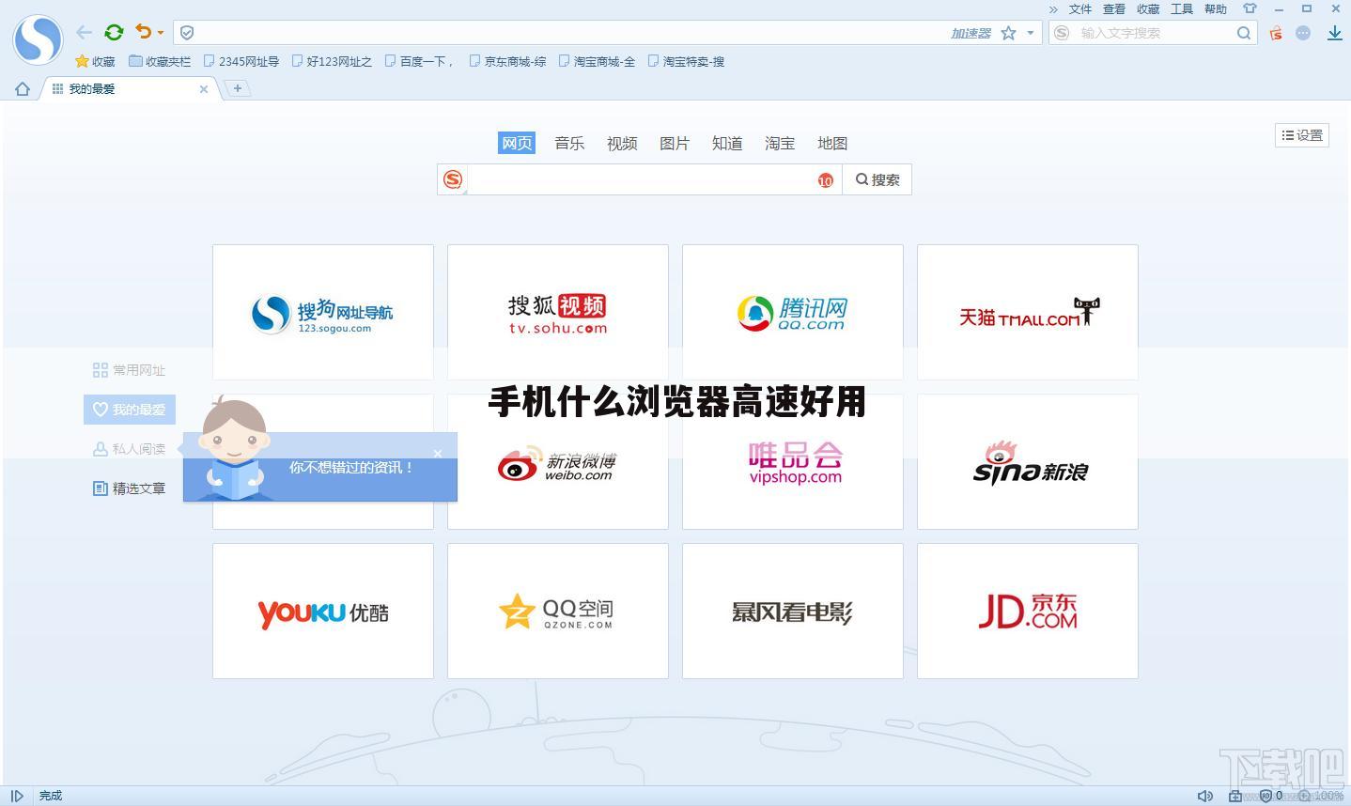
Task: Open the downloads arrow icon
Action: coord(1334,33)
